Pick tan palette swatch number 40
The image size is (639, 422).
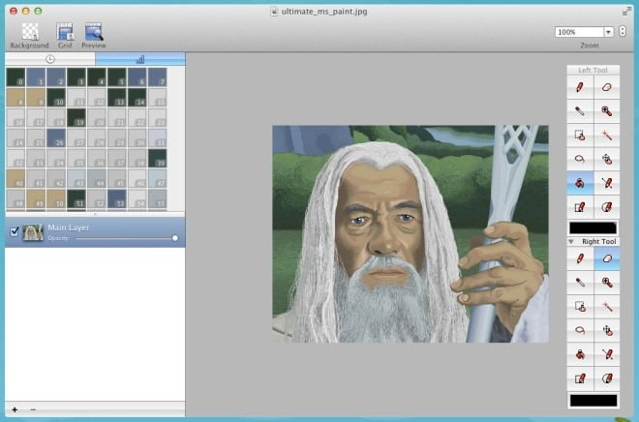[15, 179]
